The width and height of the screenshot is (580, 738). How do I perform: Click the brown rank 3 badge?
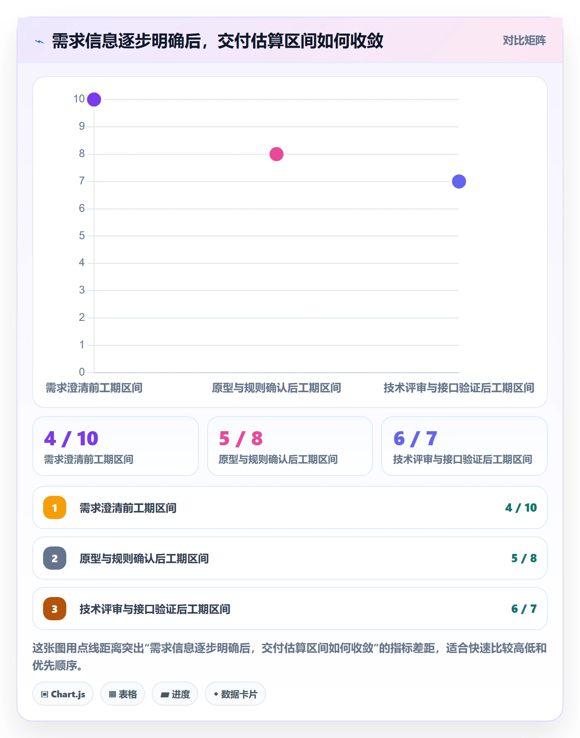click(x=55, y=609)
